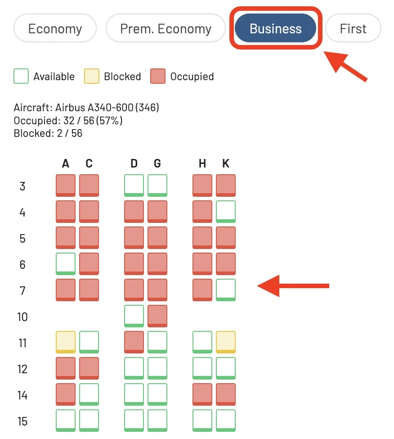
Task: Choose available seat 7K
Action: (x=226, y=290)
